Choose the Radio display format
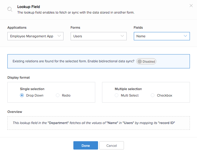Image resolution: width=197 pixels, height=153 pixels. click(58, 95)
